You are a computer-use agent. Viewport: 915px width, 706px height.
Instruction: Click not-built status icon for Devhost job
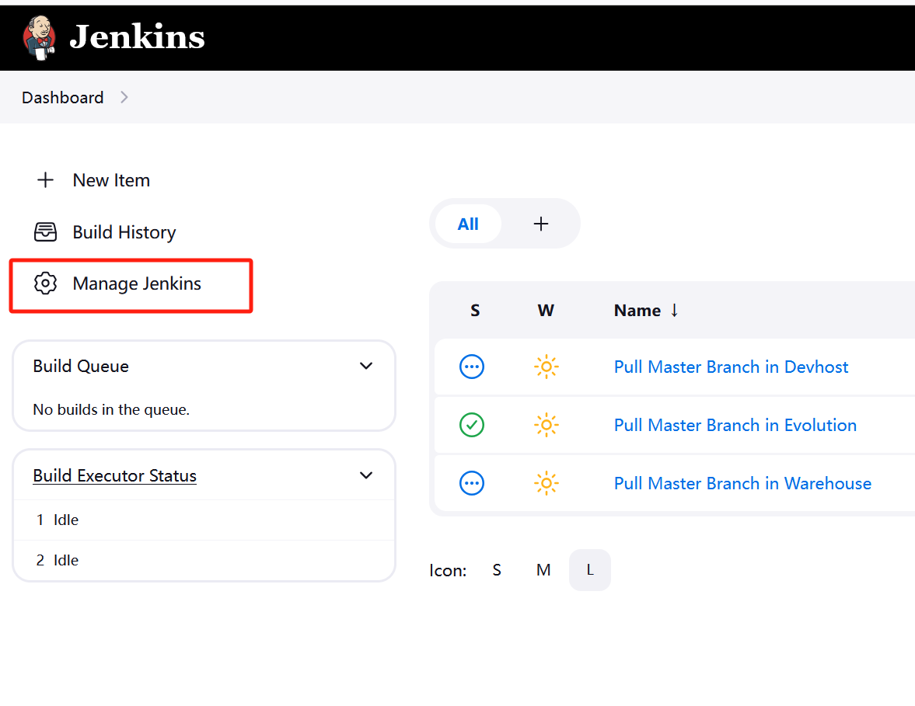472,367
